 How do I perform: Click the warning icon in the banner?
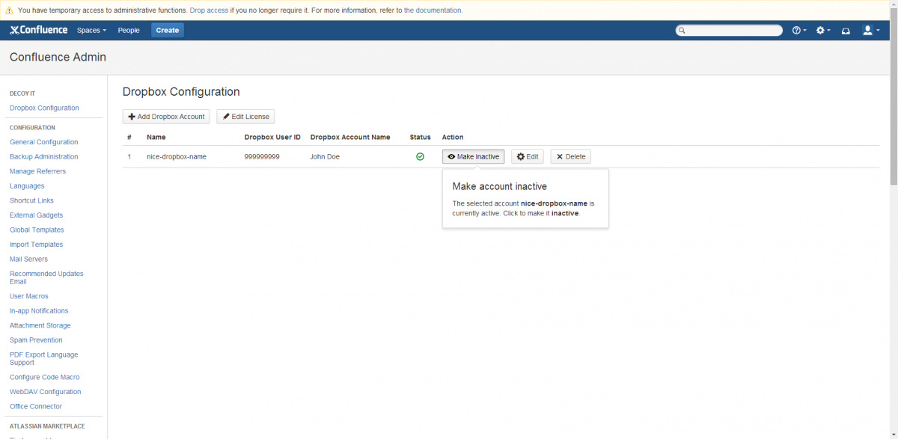(9, 10)
